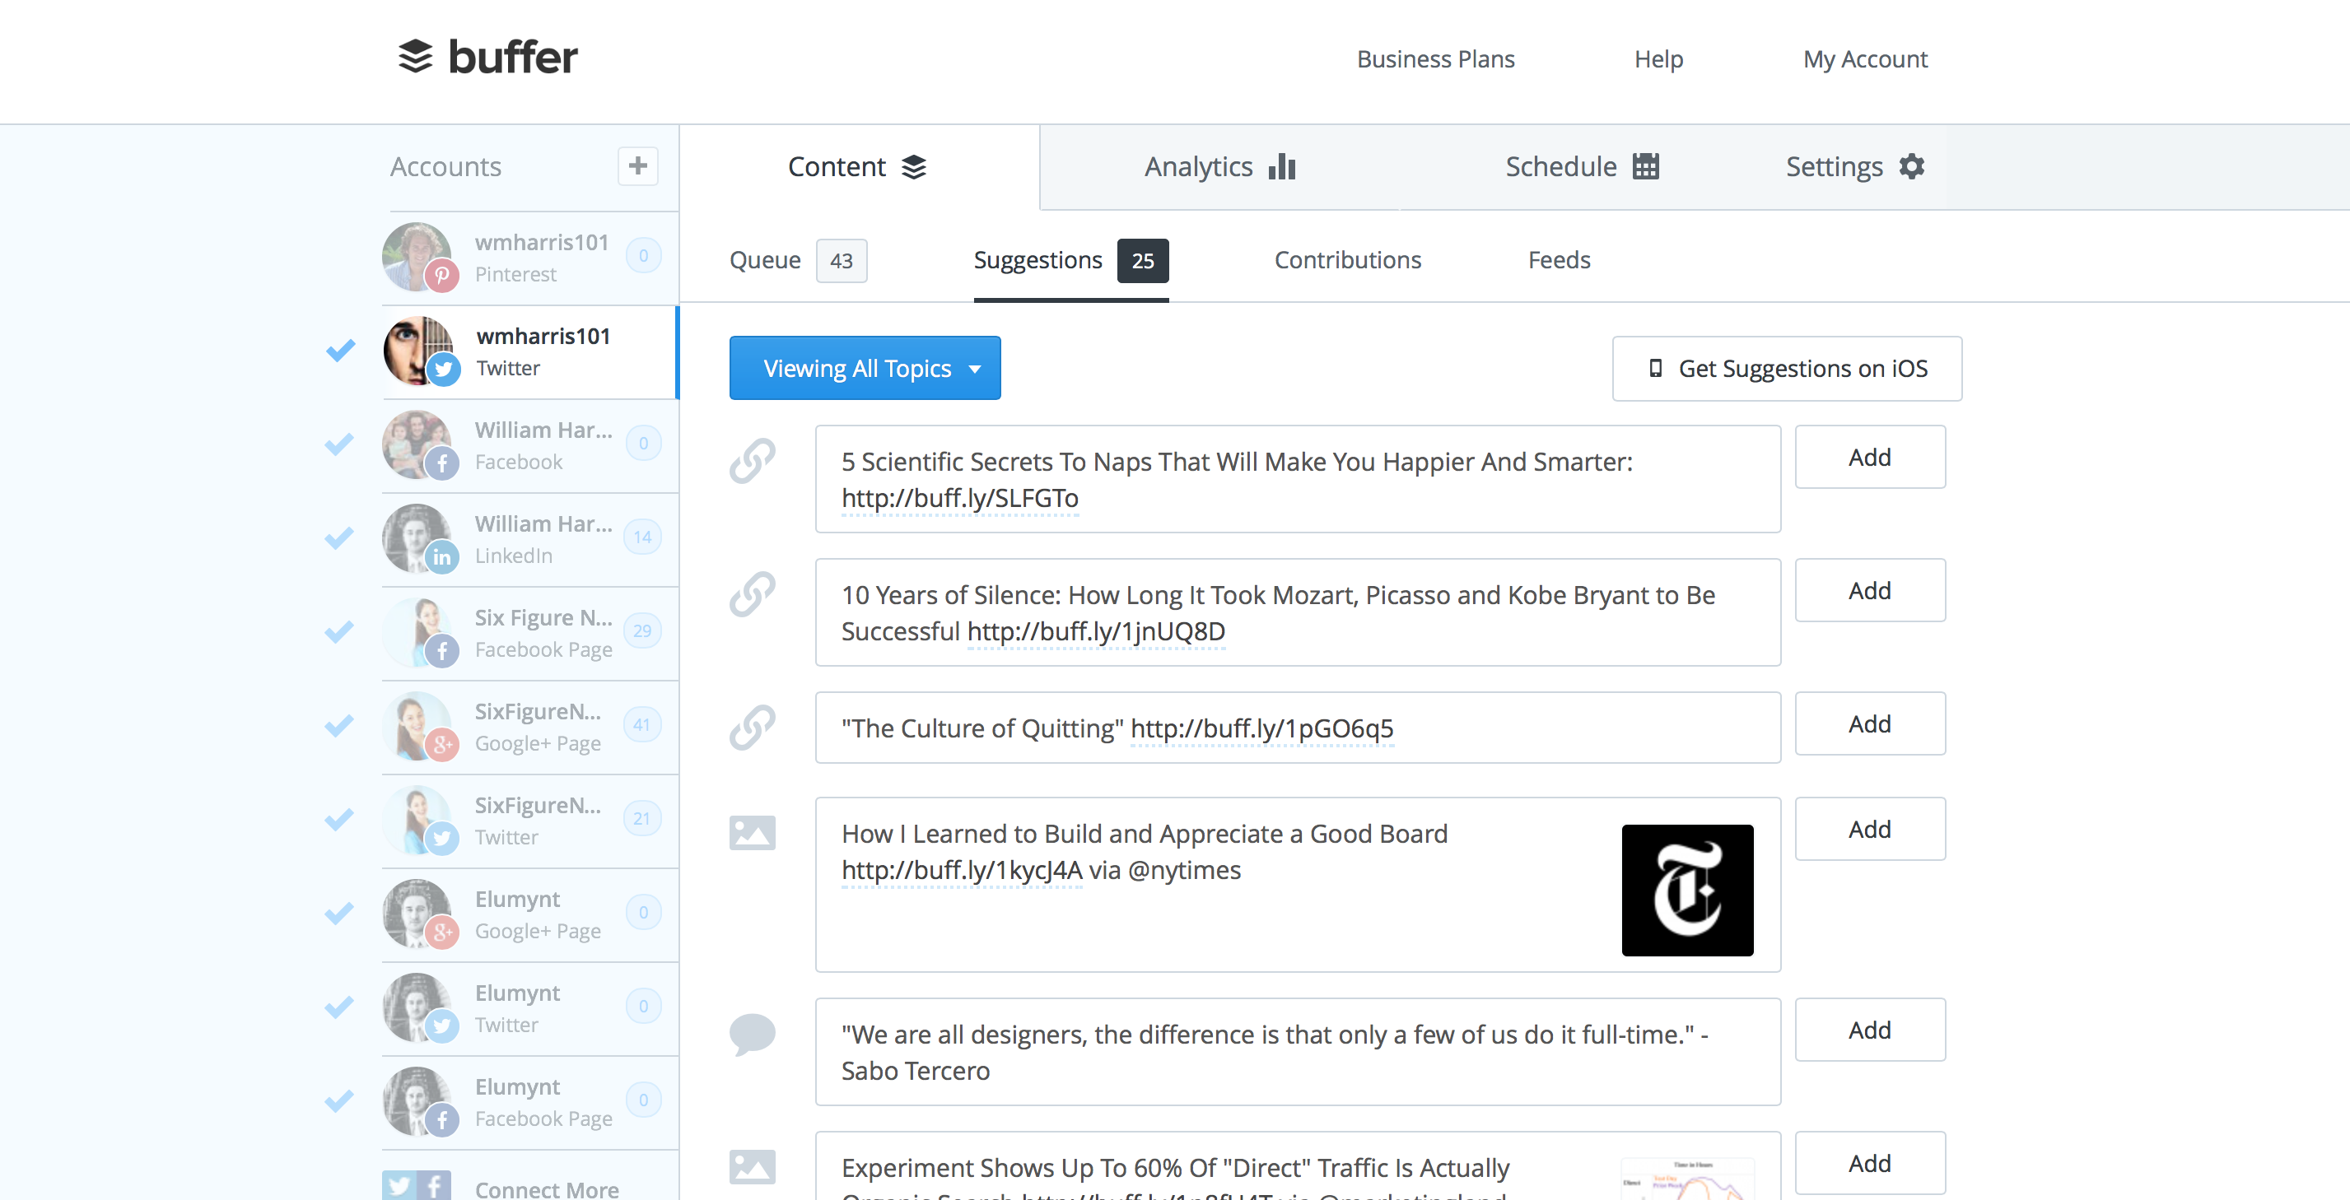Click the Twitter icon under Connect More
Screen dimensions: 2350x1200
pos(399,1184)
